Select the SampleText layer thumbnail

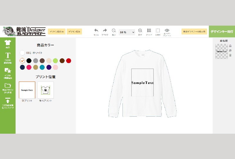click(221, 51)
